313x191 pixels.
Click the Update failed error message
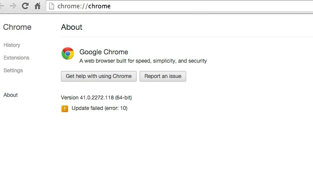99,108
